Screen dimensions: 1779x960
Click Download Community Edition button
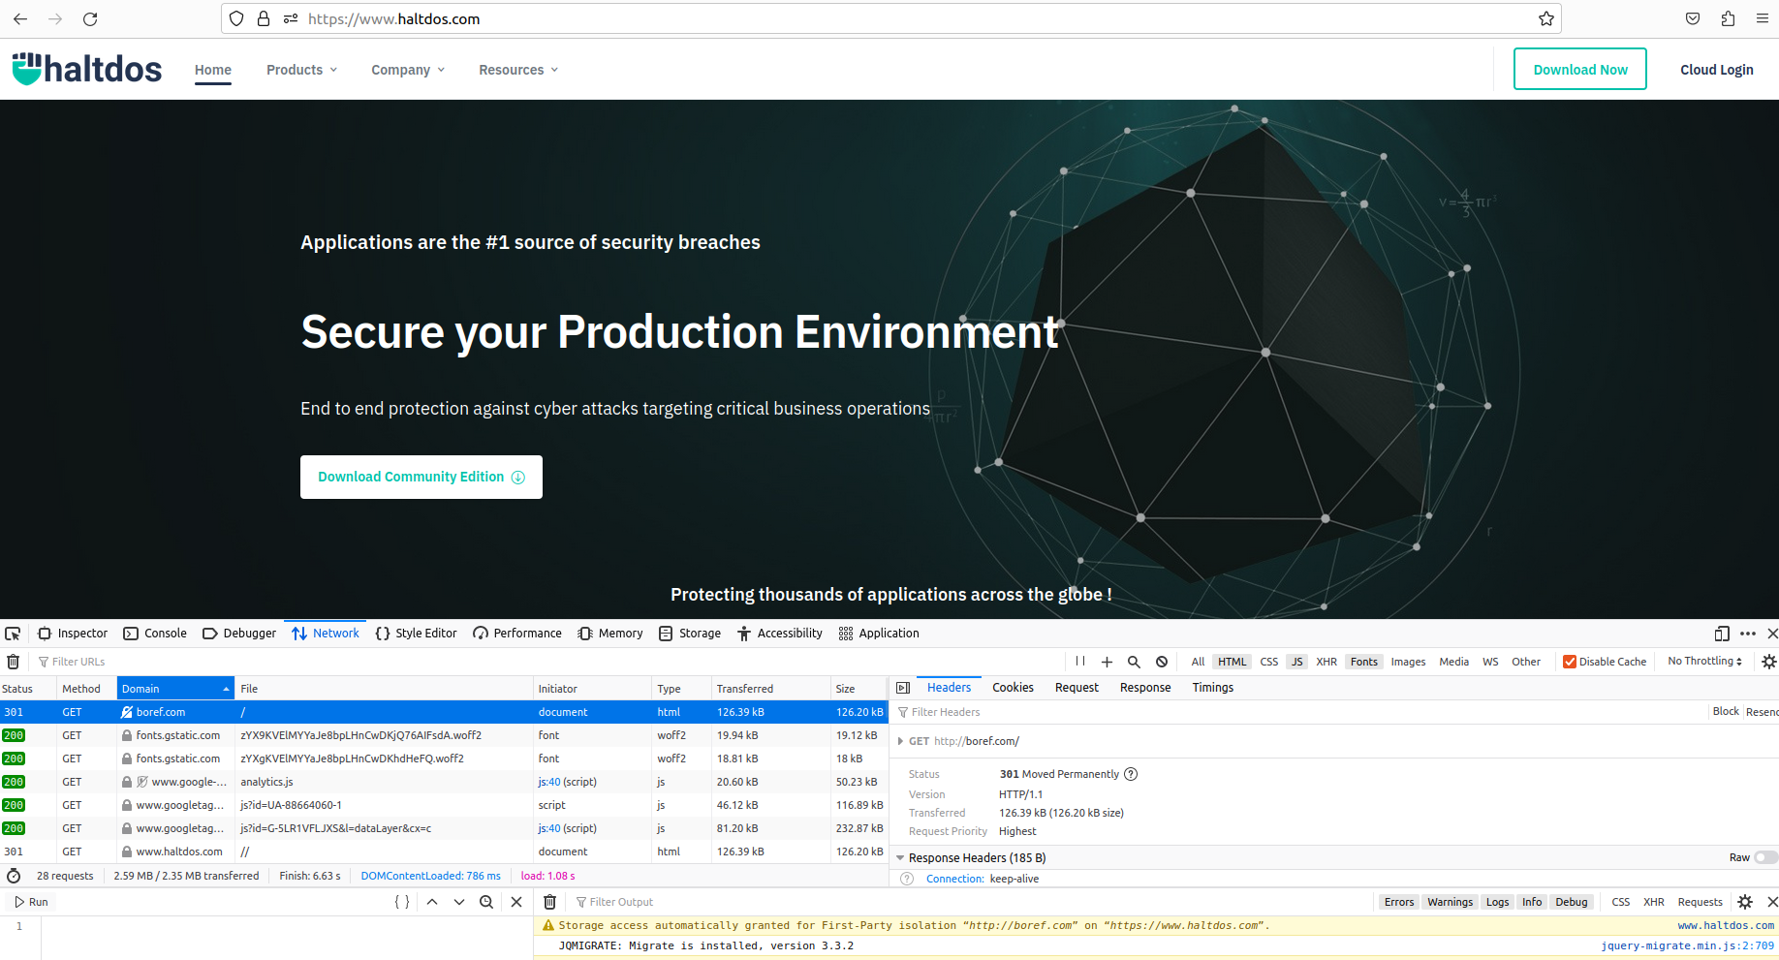coord(421,477)
